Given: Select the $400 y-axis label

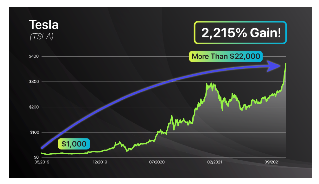Looking at the screenshot, I should coord(34,56).
